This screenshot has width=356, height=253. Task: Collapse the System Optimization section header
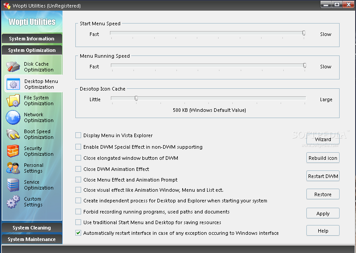(32, 50)
